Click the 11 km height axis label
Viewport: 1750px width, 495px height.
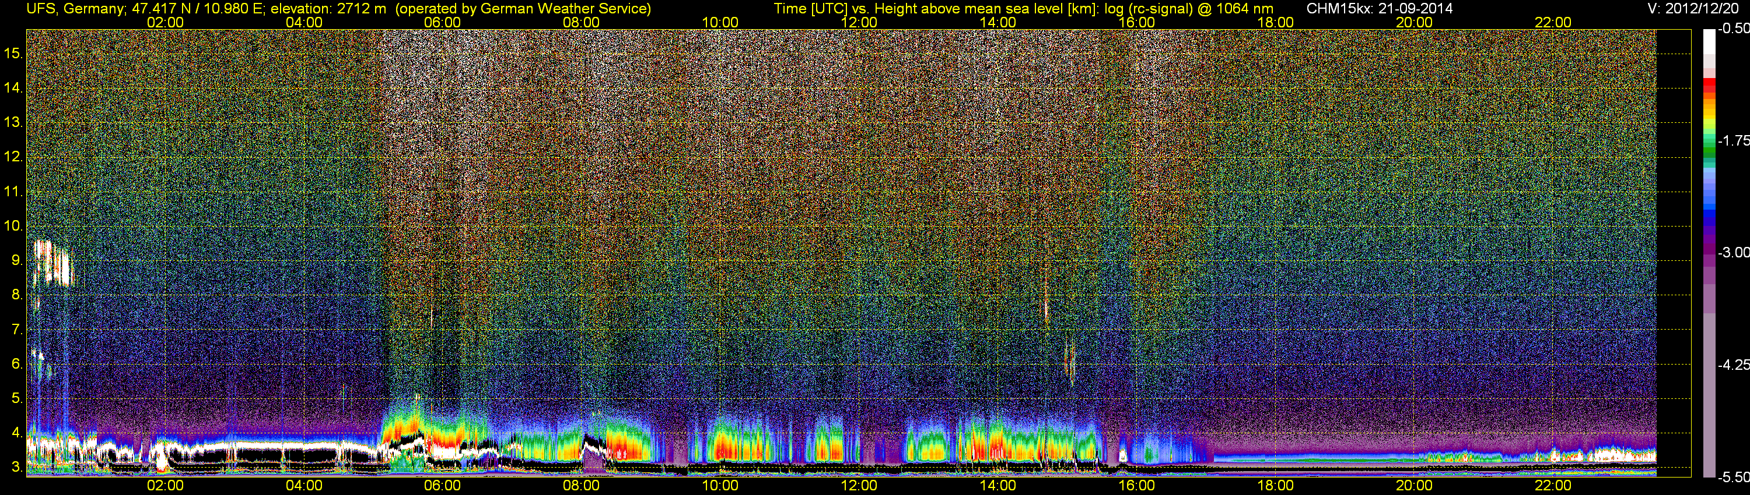point(13,191)
